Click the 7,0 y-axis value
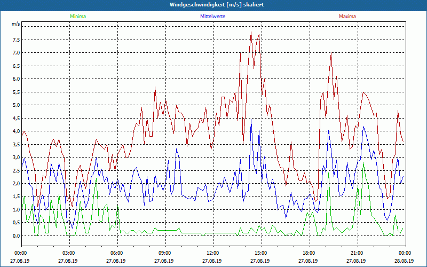Screen dimensions: 427x267 tap(16, 53)
